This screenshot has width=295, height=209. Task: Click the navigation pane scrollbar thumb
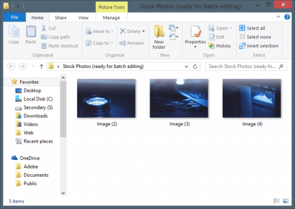pos(63,109)
